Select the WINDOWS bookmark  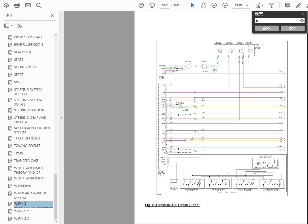point(22,186)
